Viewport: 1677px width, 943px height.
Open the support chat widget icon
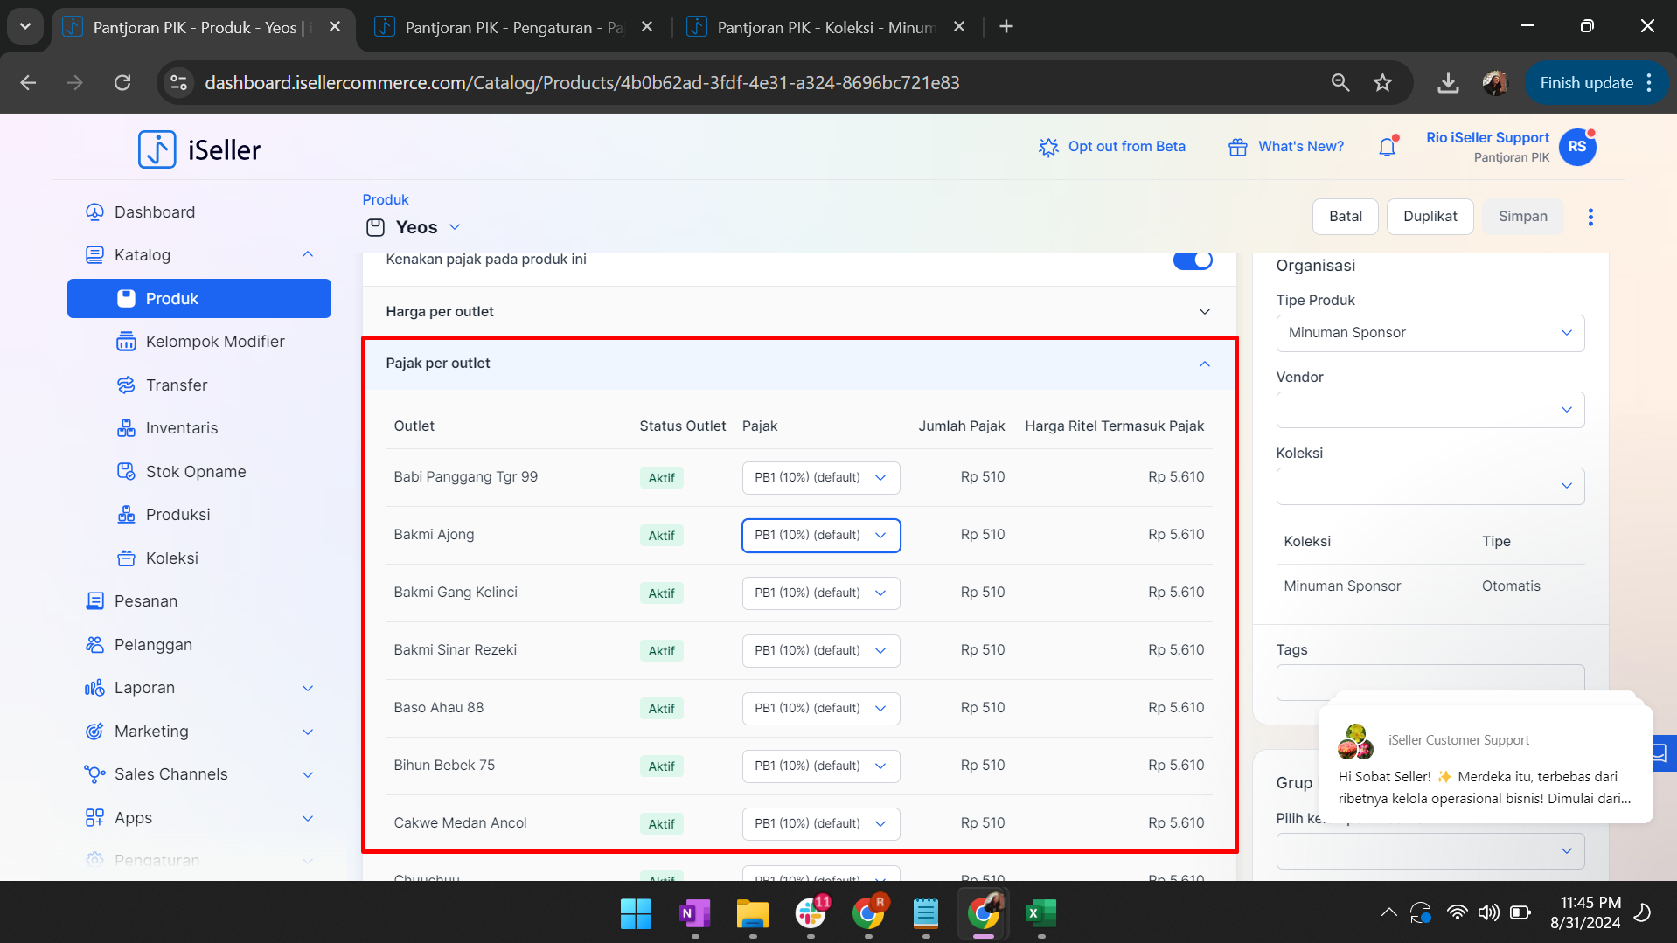1662,752
